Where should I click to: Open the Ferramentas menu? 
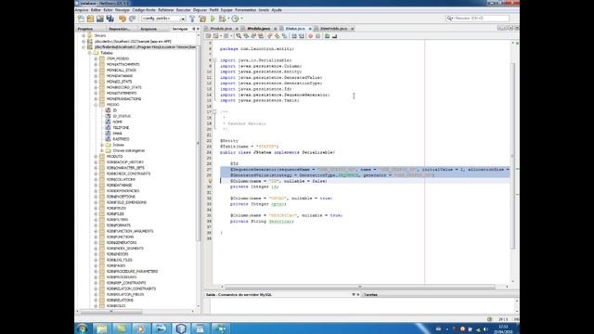tap(245, 10)
